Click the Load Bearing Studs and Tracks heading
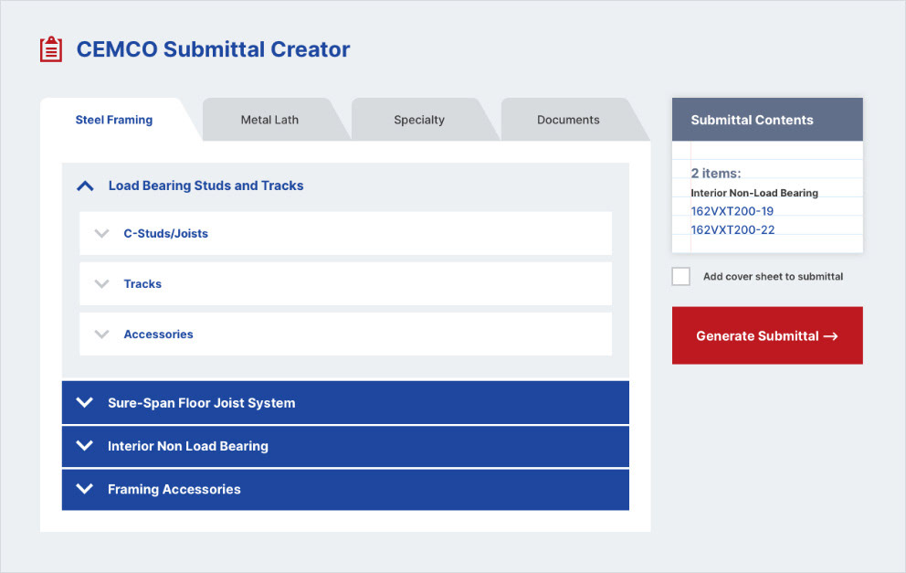906x573 pixels. (x=205, y=186)
